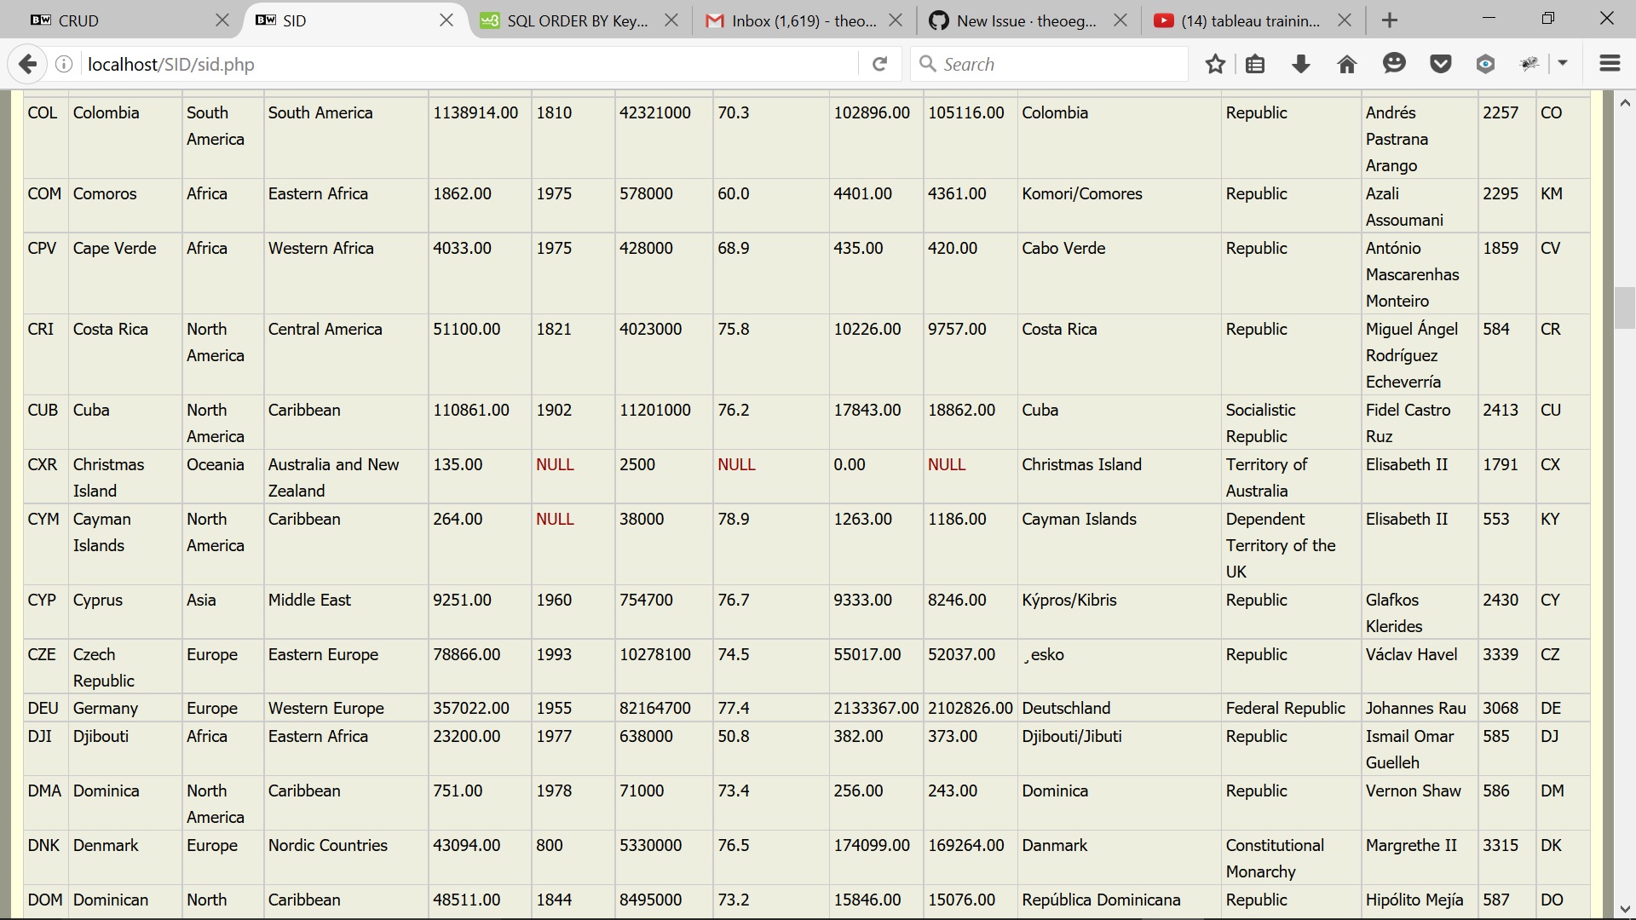The height and width of the screenshot is (920, 1636).
Task: Close the tableau training YouTube tab
Action: point(1345,20)
